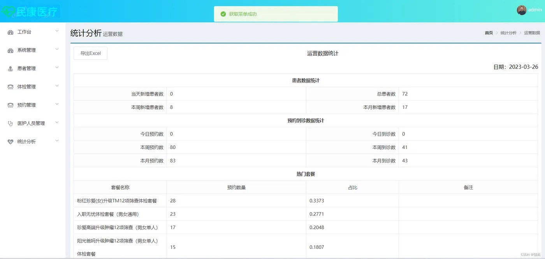Click the 民康医疗 logo
This screenshot has width=545, height=259.
(30, 12)
